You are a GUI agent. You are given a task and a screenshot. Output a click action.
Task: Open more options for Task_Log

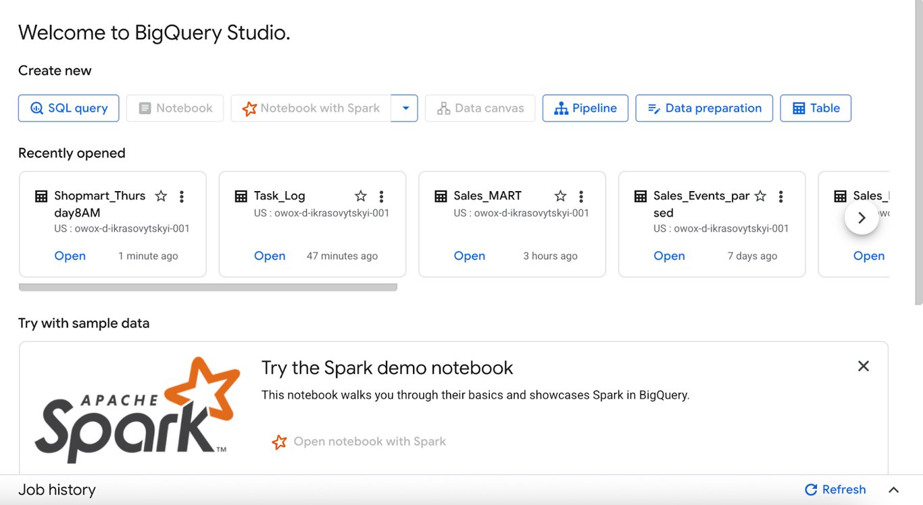[382, 196]
